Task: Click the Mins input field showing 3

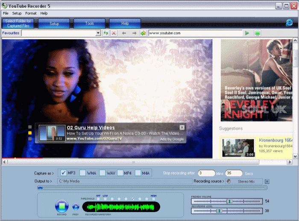Action: [x=206, y=173]
